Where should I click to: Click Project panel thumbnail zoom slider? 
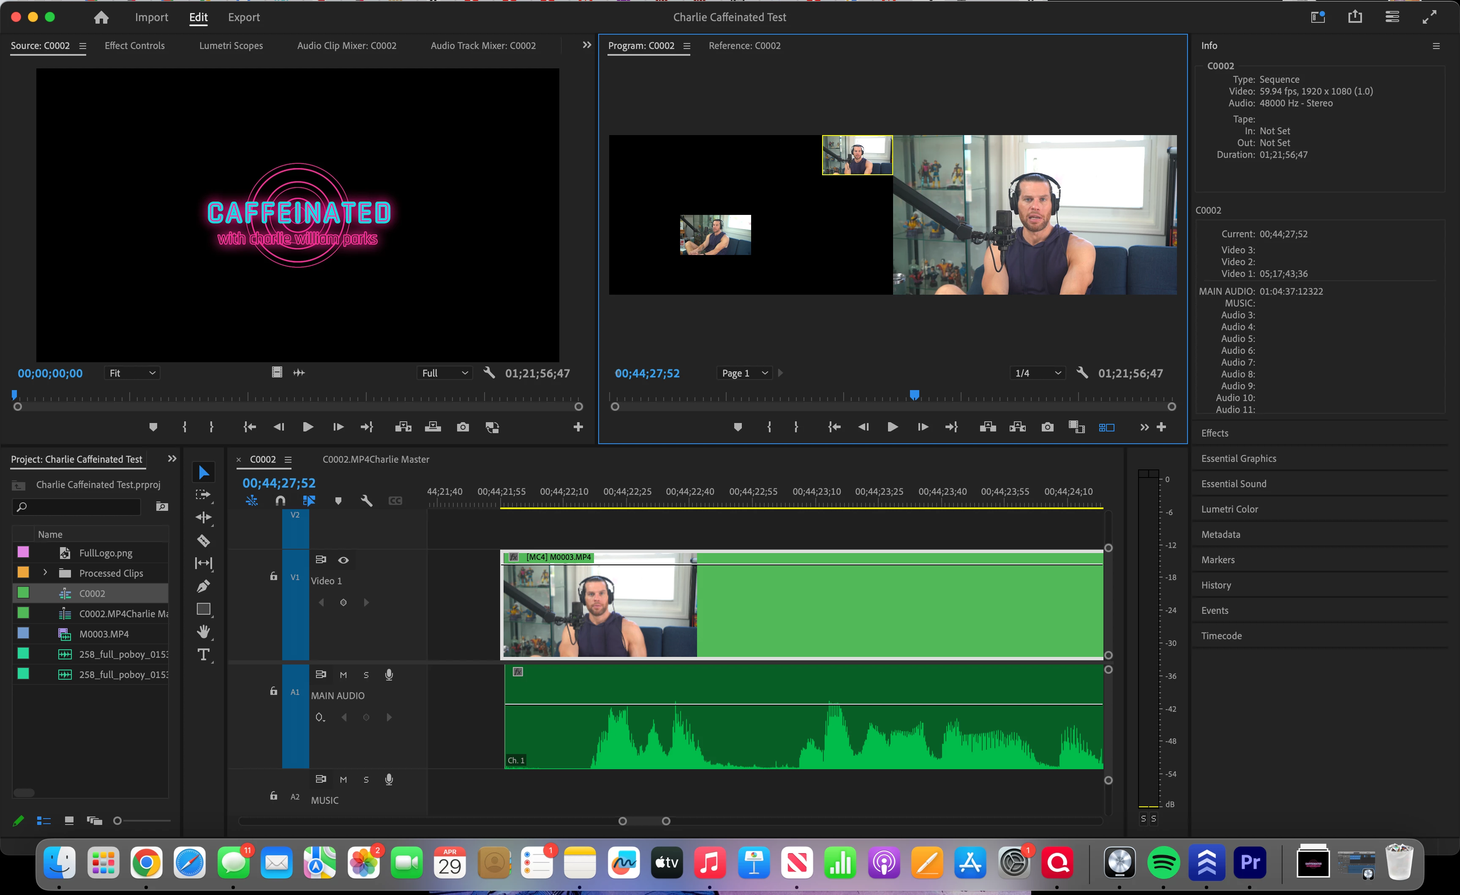(x=118, y=820)
